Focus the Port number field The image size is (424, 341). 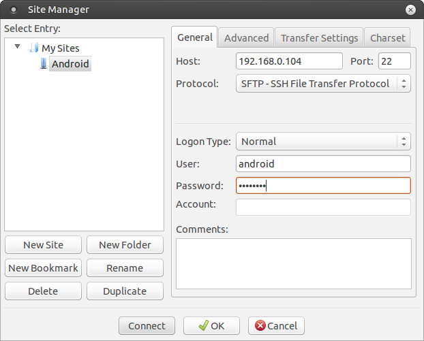click(x=394, y=61)
